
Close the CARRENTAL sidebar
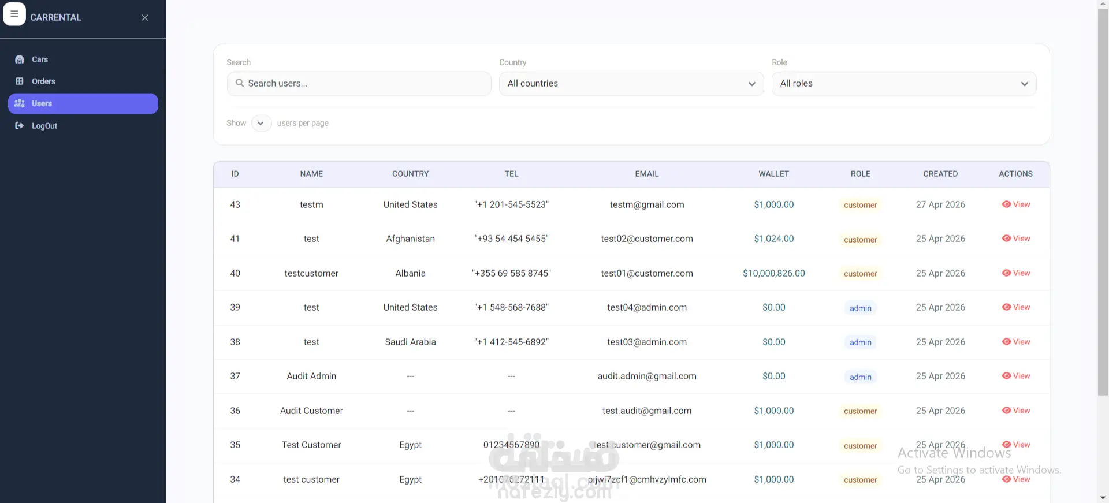(145, 18)
